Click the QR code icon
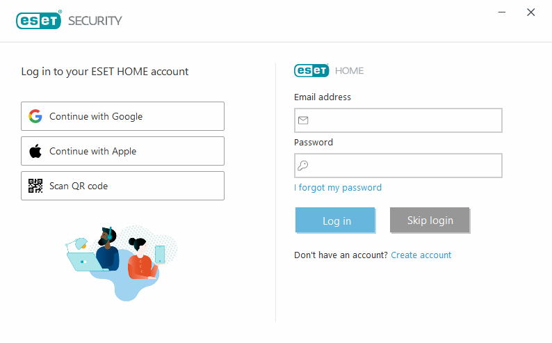 pyautogui.click(x=35, y=186)
